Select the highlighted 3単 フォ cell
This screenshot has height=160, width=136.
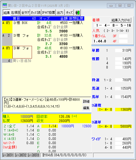22,52
